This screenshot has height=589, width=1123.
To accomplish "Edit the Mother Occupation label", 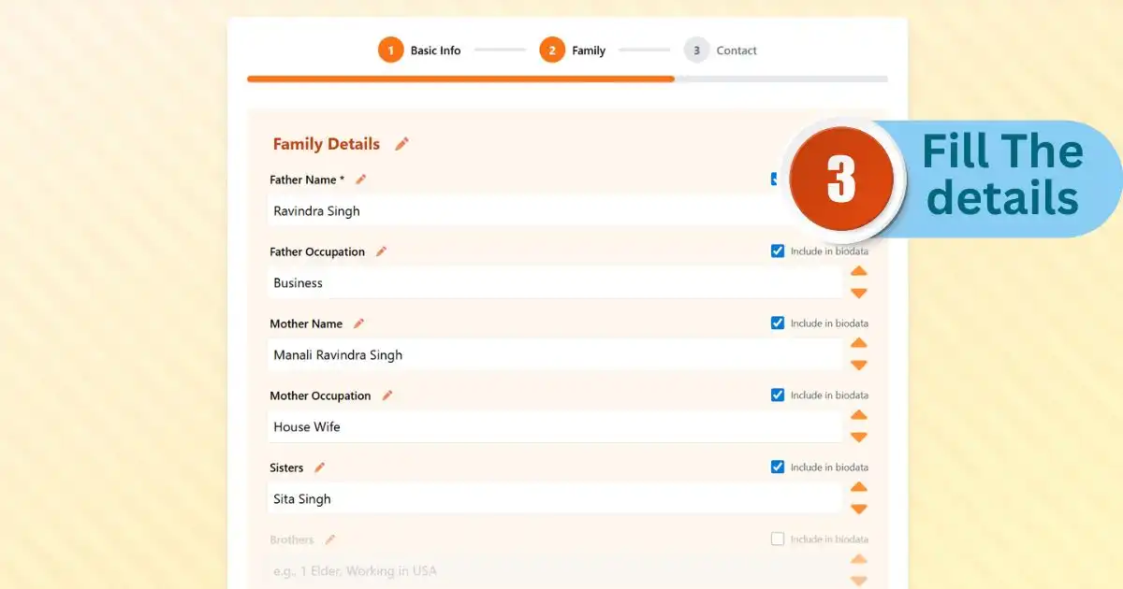I will 386,395.
